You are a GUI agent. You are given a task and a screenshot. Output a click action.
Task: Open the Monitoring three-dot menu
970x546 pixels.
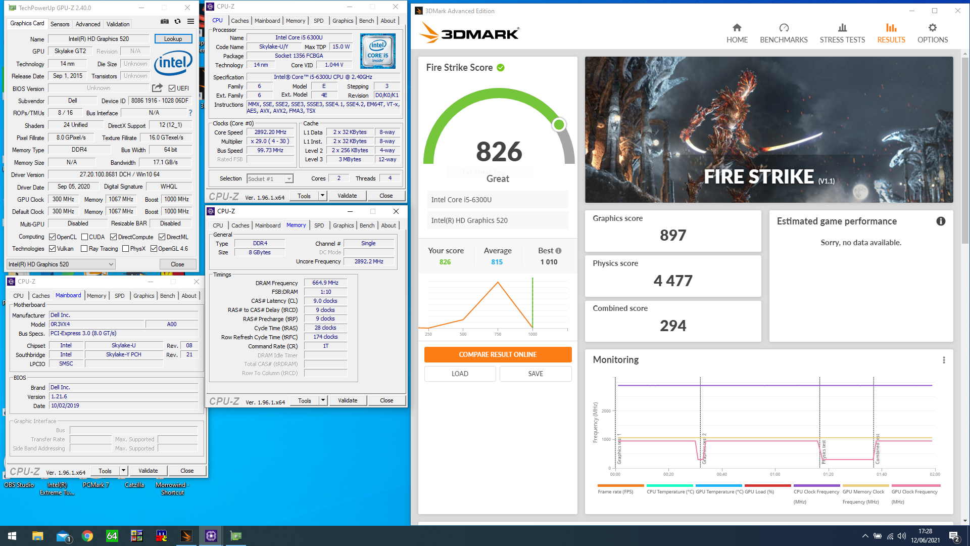(x=944, y=360)
